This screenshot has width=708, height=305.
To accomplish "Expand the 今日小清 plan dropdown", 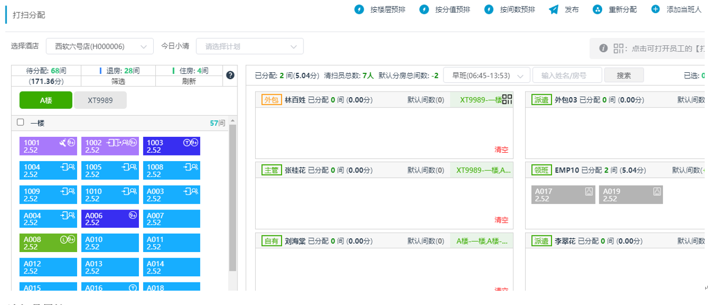I will pyautogui.click(x=250, y=47).
